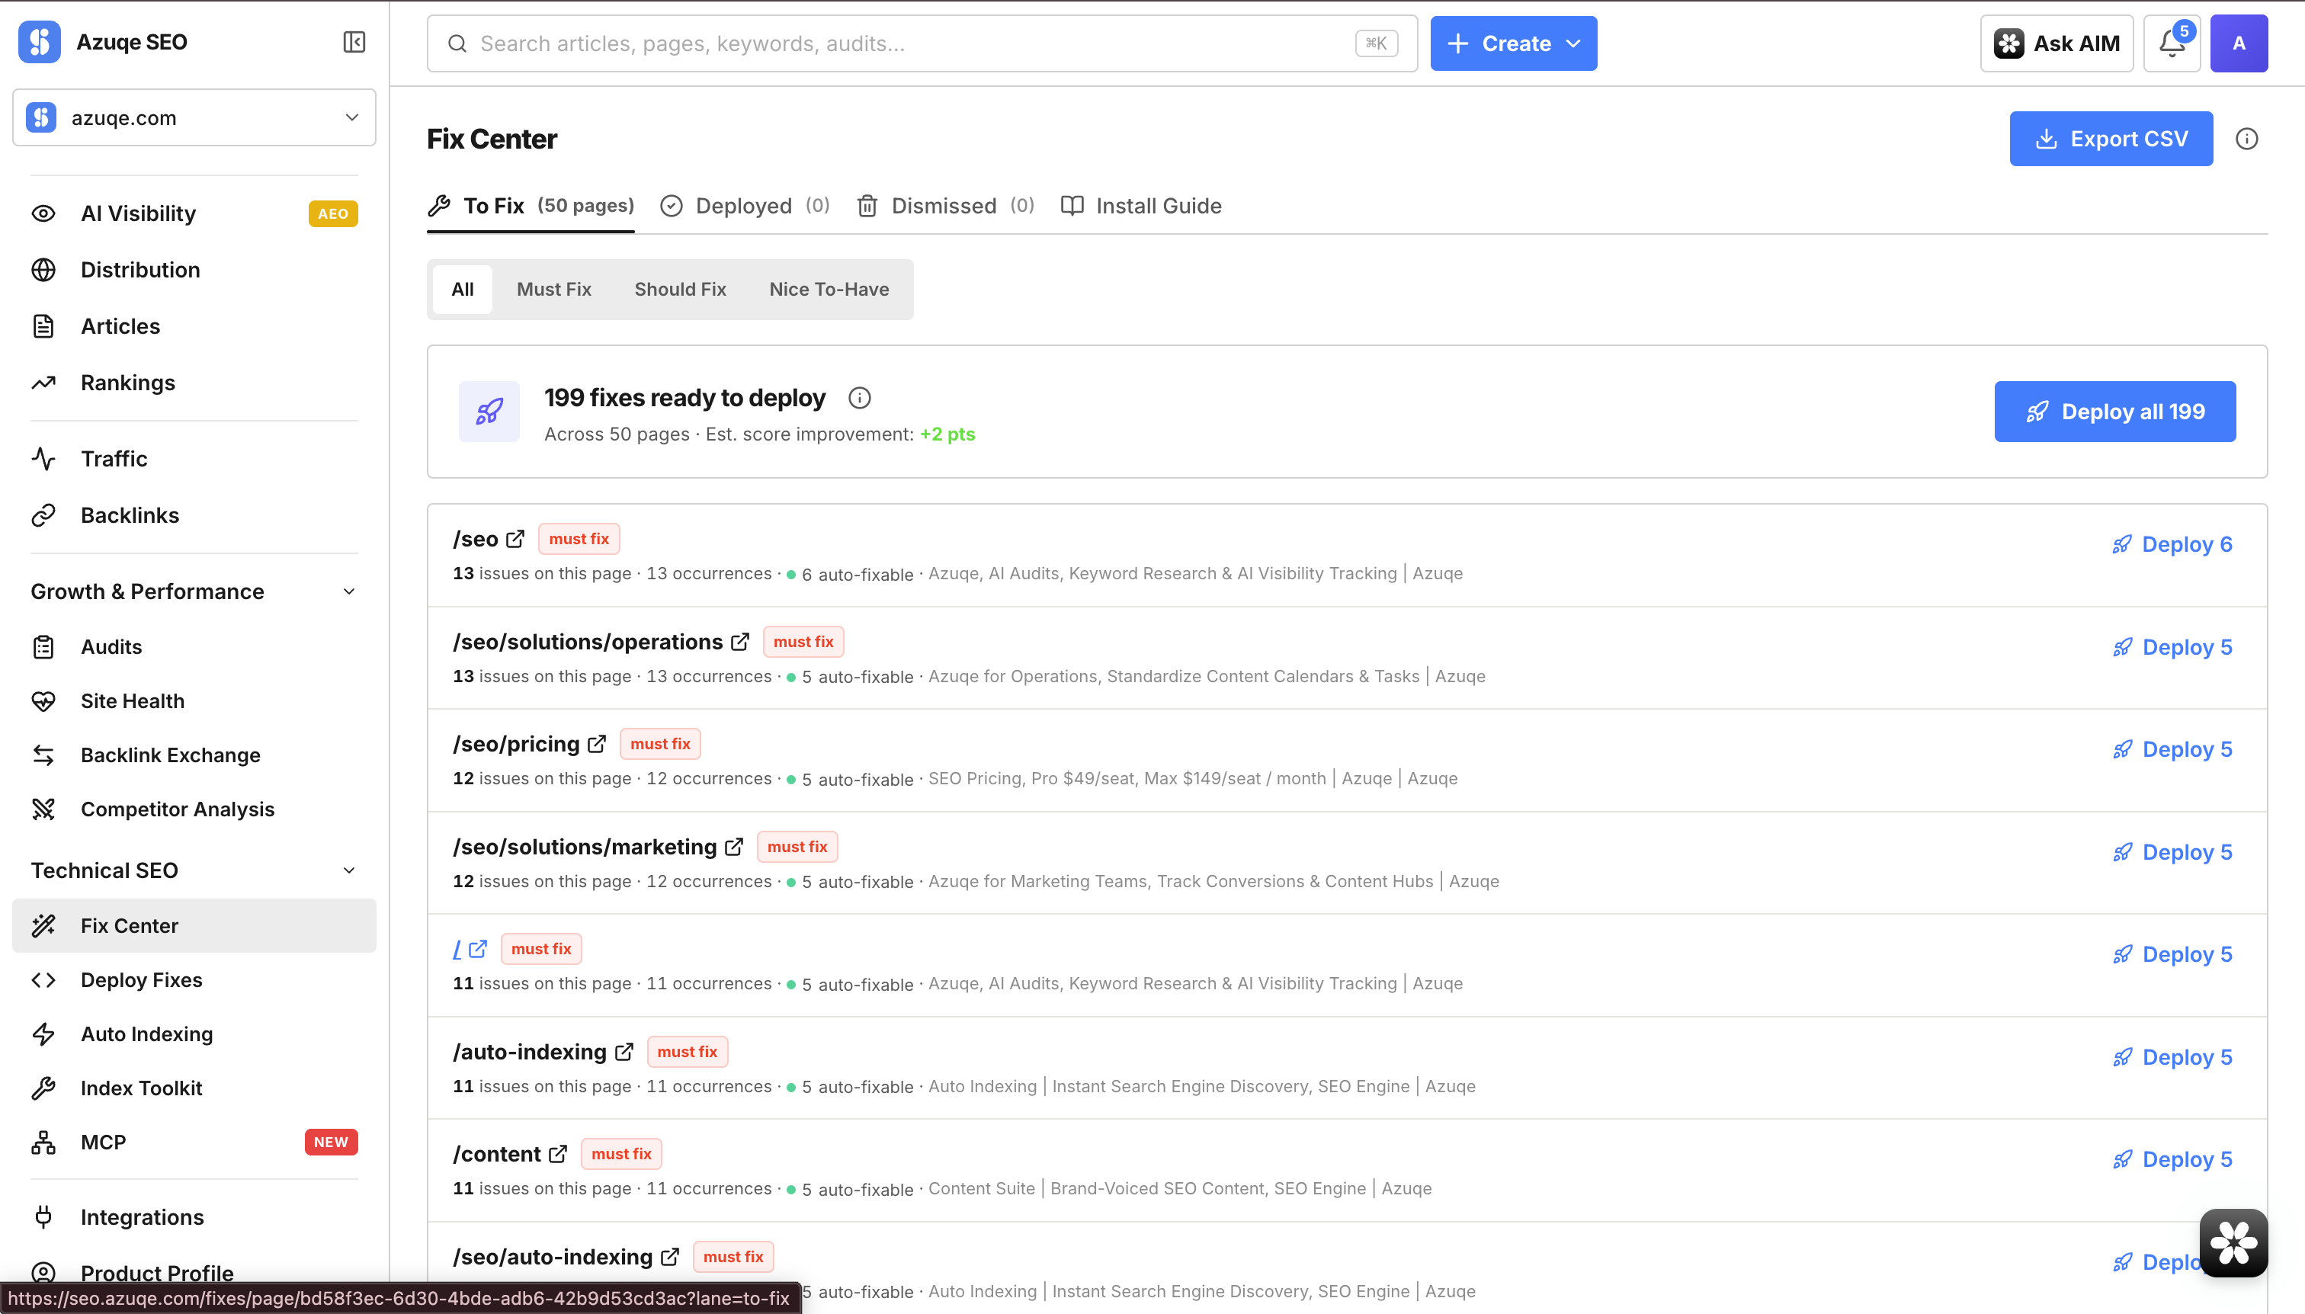Click must fix badge on /seo row

579,539
